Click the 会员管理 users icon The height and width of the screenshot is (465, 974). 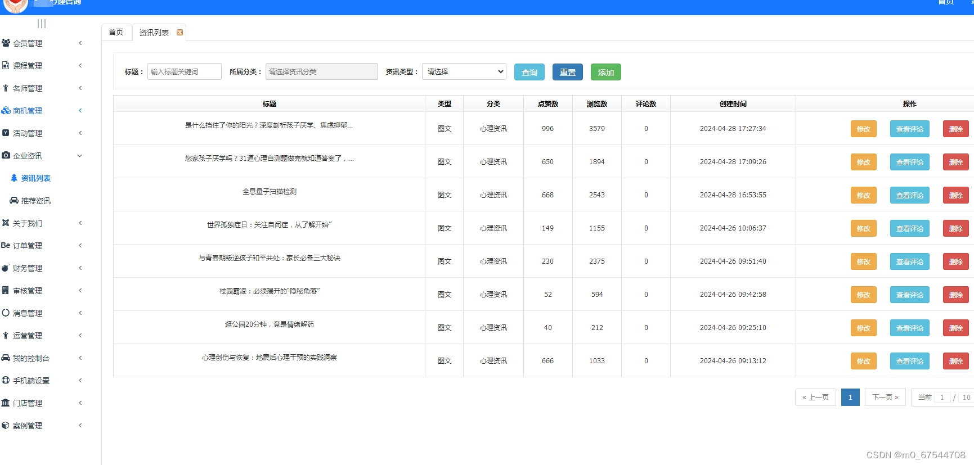[6, 43]
